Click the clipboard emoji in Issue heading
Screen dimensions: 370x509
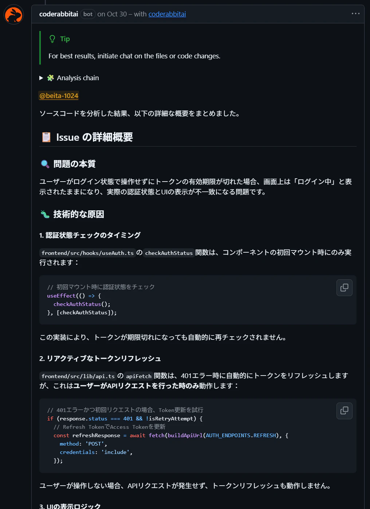46,137
